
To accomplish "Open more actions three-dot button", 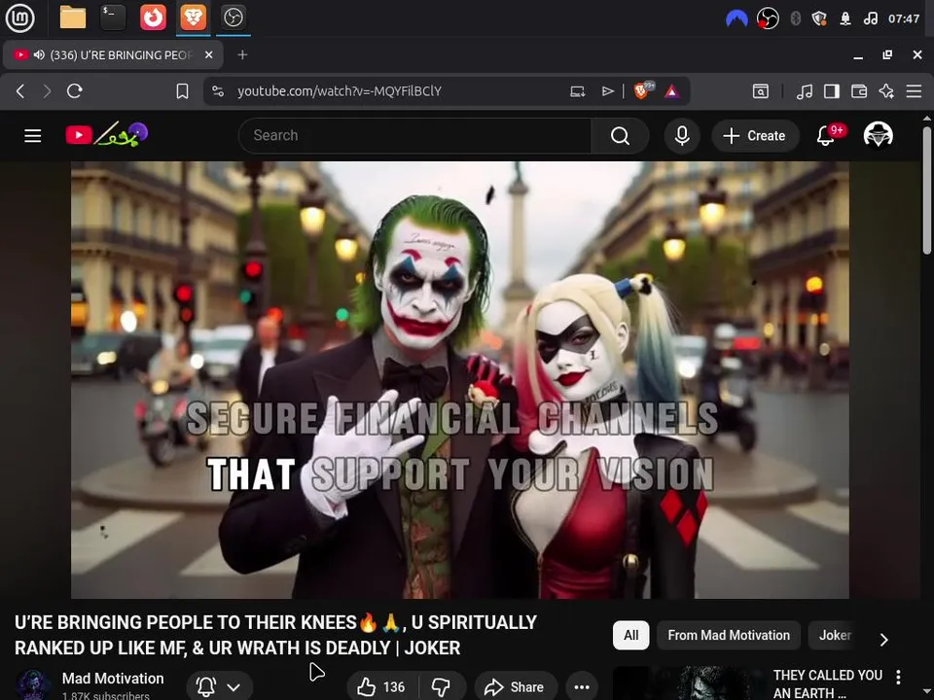I will pos(582,687).
